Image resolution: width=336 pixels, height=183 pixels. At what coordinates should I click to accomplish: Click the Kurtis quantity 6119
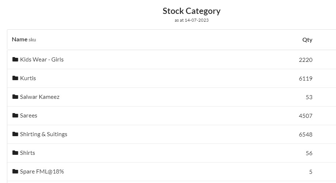pos(306,79)
